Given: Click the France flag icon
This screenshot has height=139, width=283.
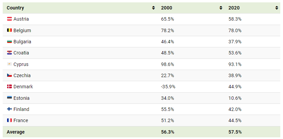Looking at the screenshot, I should click(9, 121).
